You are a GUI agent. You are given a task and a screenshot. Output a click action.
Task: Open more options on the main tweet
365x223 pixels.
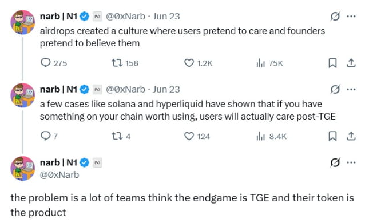pos(351,162)
